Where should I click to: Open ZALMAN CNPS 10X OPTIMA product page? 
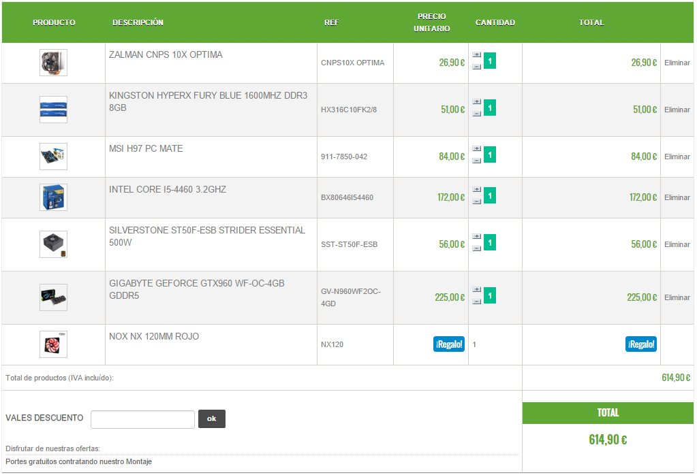166,54
